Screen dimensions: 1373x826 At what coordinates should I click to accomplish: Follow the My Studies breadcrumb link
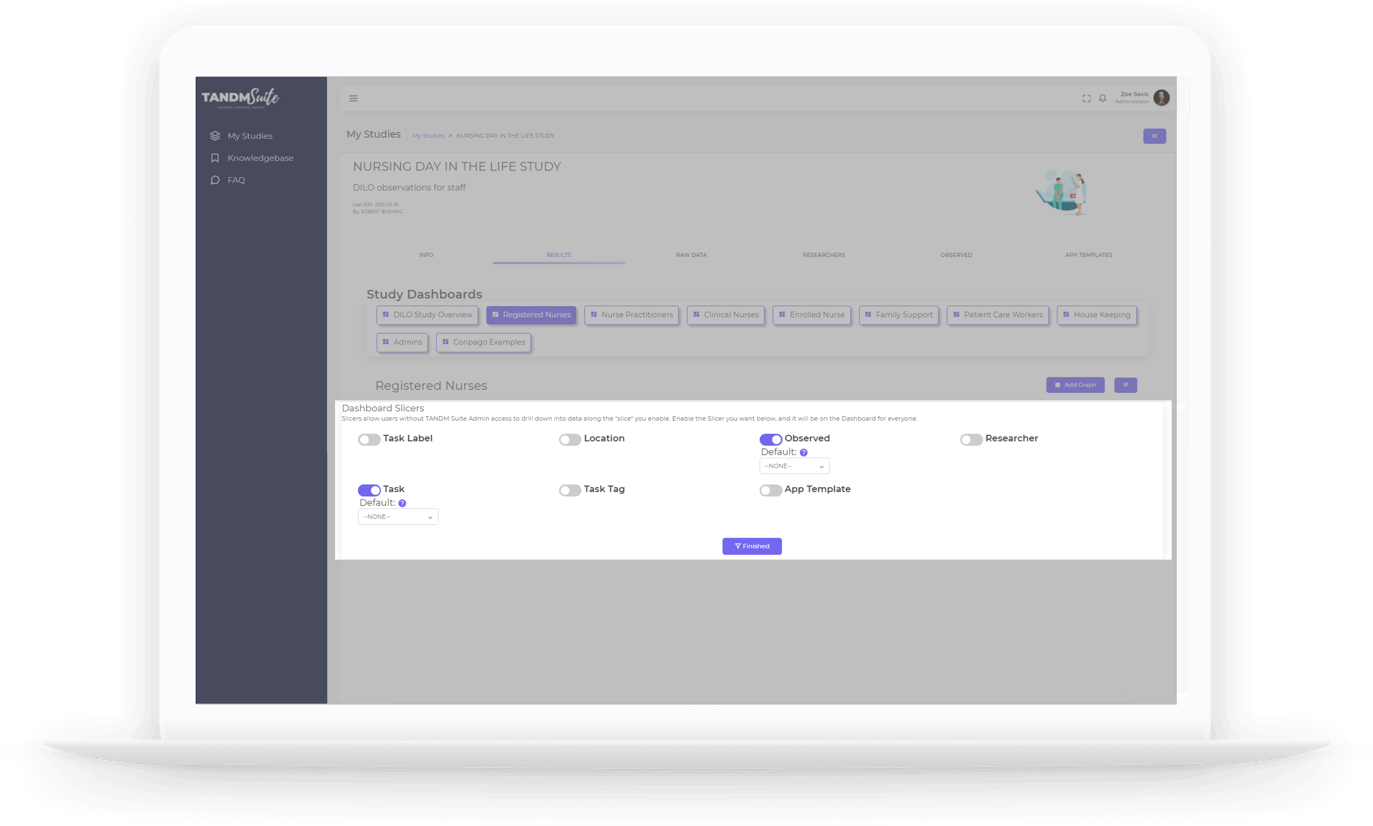428,136
